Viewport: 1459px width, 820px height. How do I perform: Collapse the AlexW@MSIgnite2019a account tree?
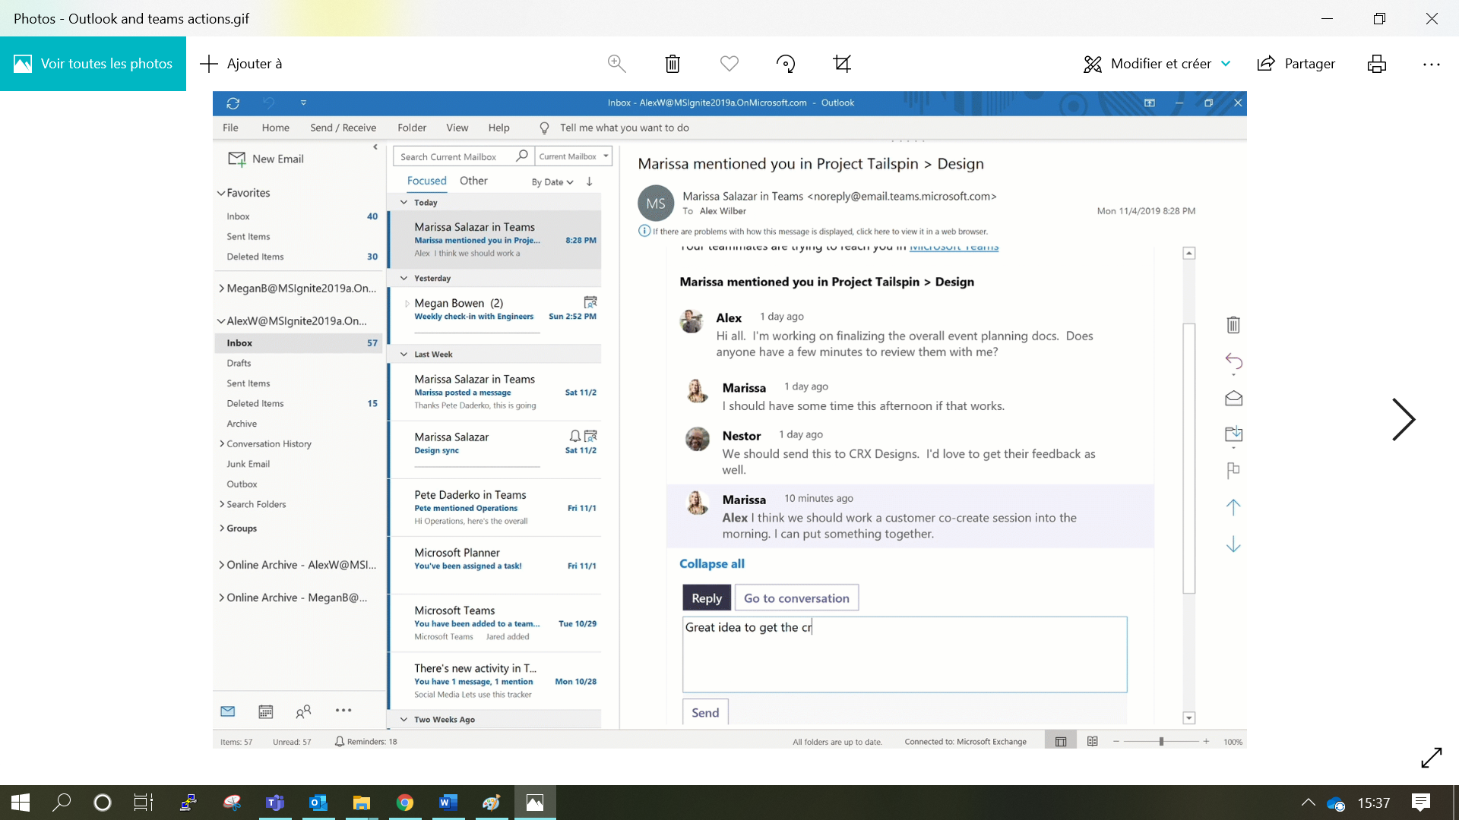(x=221, y=321)
